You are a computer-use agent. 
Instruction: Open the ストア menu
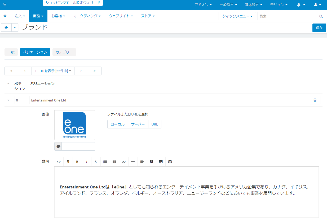(x=148, y=16)
